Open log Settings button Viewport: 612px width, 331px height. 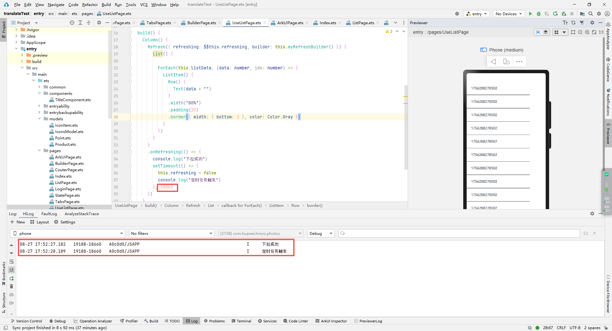point(65,222)
